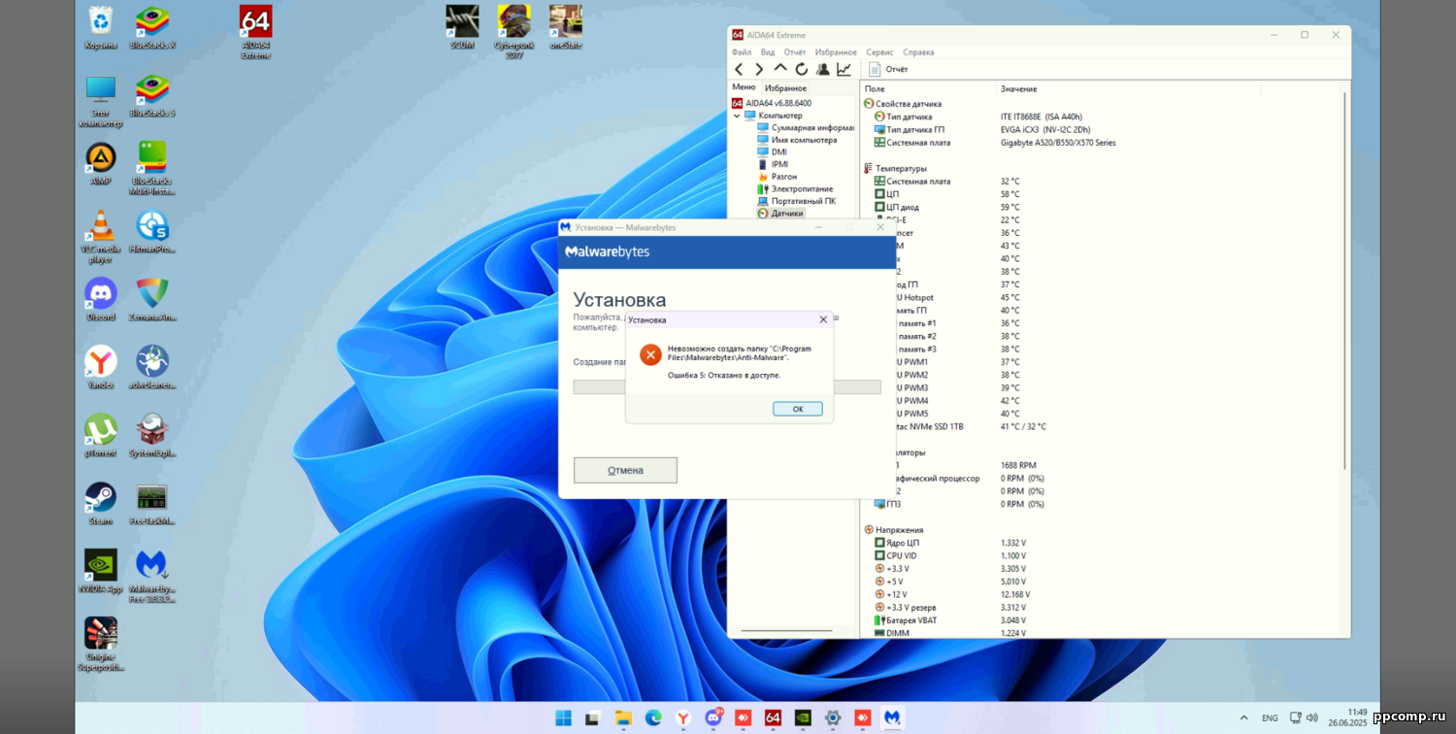Select Разгон in the AIDA64 tree
This screenshot has width=1456, height=734.
(x=778, y=177)
